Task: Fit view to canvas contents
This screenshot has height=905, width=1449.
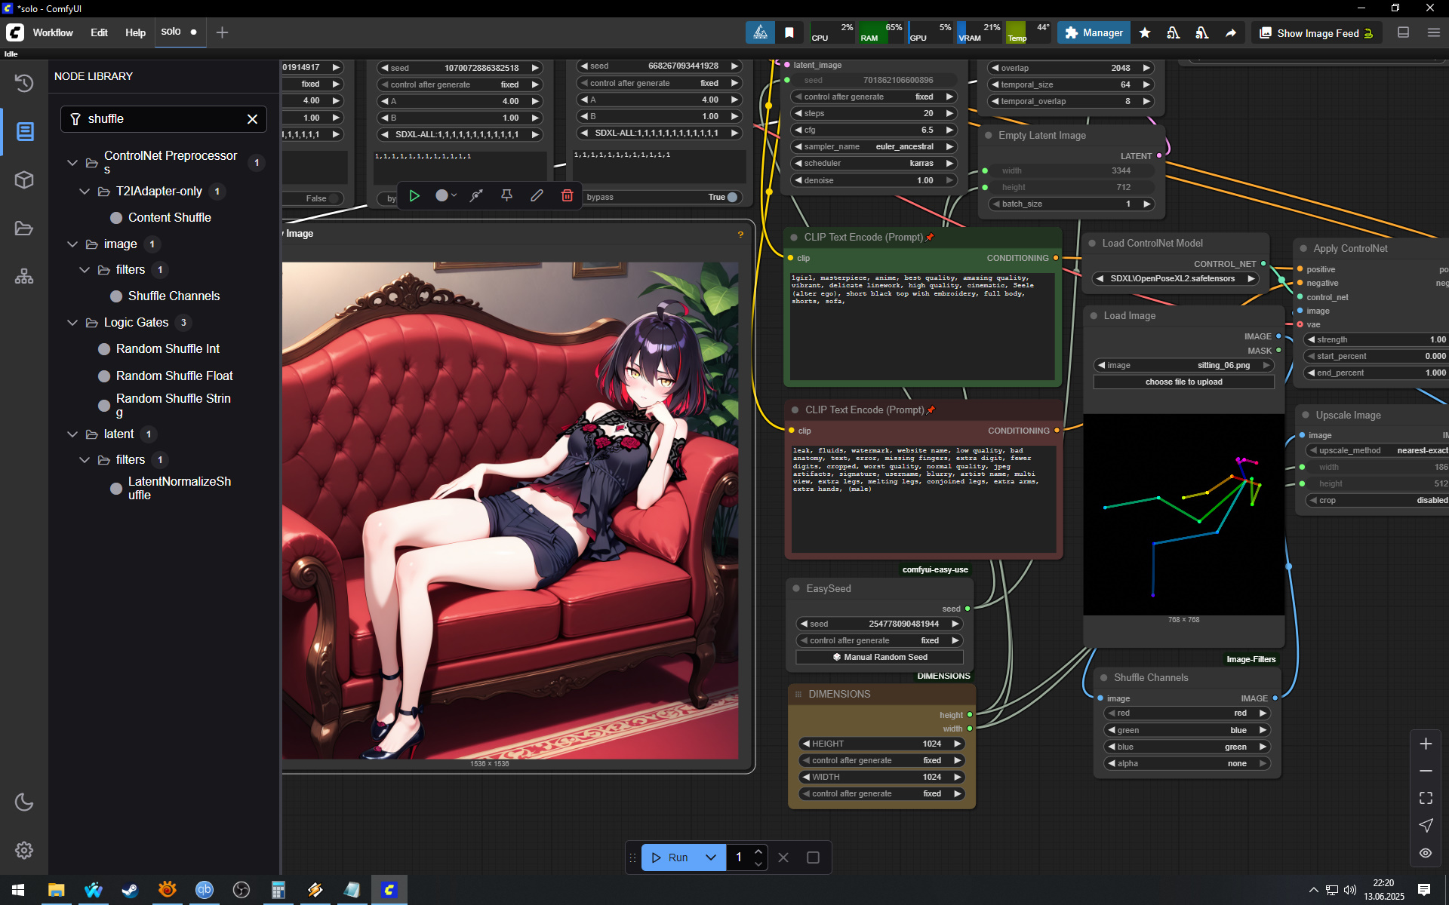Action: point(1426,798)
